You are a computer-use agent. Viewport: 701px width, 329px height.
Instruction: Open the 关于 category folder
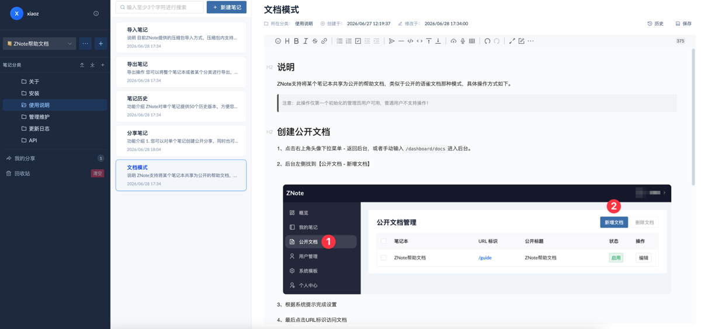point(55,82)
